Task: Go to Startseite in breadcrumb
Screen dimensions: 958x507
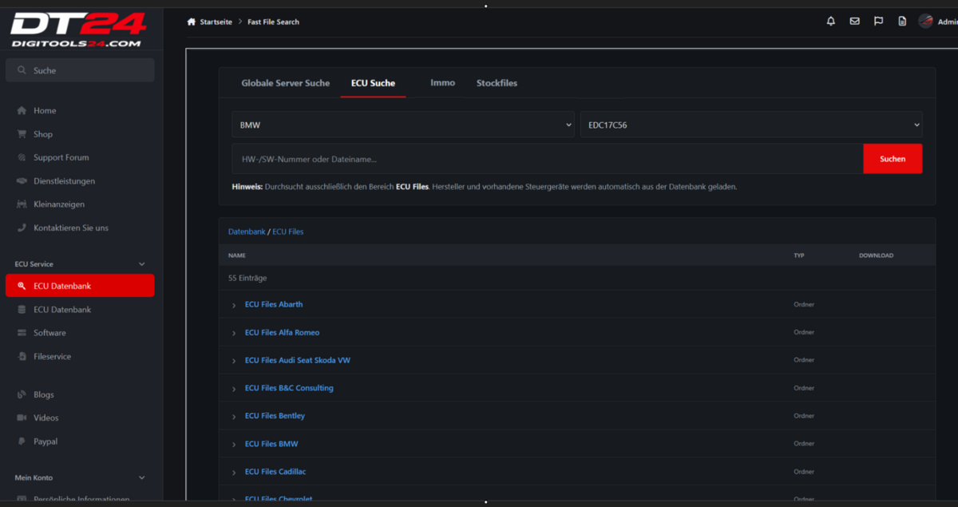Action: click(x=216, y=22)
